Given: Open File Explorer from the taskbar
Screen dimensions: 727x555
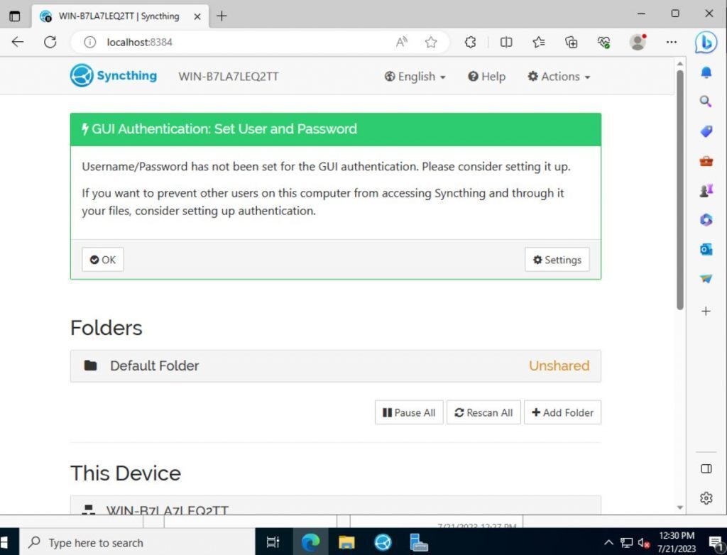Looking at the screenshot, I should pyautogui.click(x=346, y=542).
